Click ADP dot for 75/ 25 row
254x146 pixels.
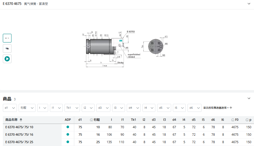point(68,142)
